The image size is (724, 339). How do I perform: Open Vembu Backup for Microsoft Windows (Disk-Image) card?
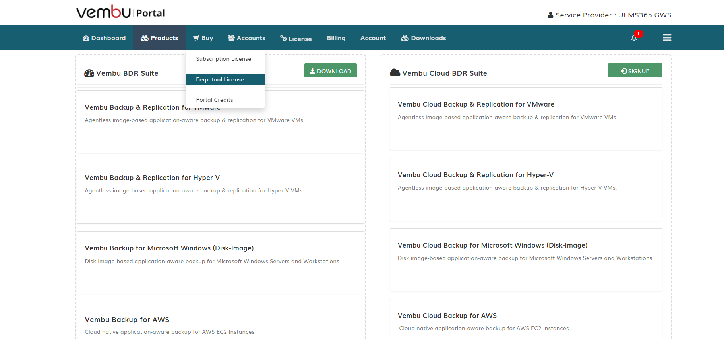coord(221,263)
